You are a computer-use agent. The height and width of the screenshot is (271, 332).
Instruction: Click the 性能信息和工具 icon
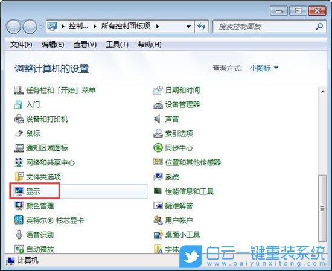pos(158,191)
